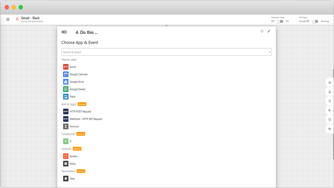This screenshot has height=188, width=334.
Task: Click the pencil edit icon
Action: 269,31
